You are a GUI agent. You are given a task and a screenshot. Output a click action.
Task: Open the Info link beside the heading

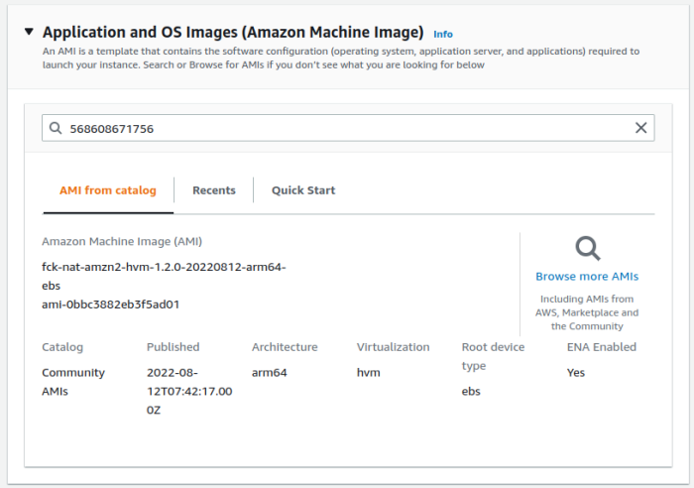click(x=442, y=34)
